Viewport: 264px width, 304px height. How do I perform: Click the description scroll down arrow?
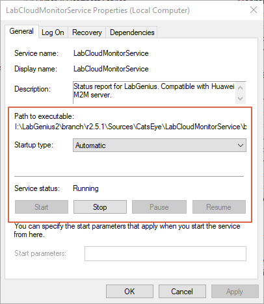(x=240, y=99)
